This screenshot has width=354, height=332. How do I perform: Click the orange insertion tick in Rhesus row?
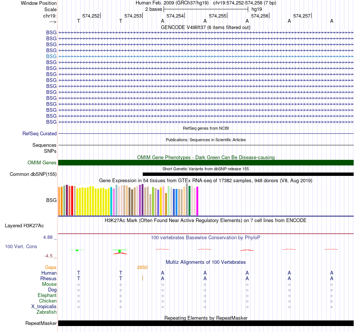click(142, 278)
